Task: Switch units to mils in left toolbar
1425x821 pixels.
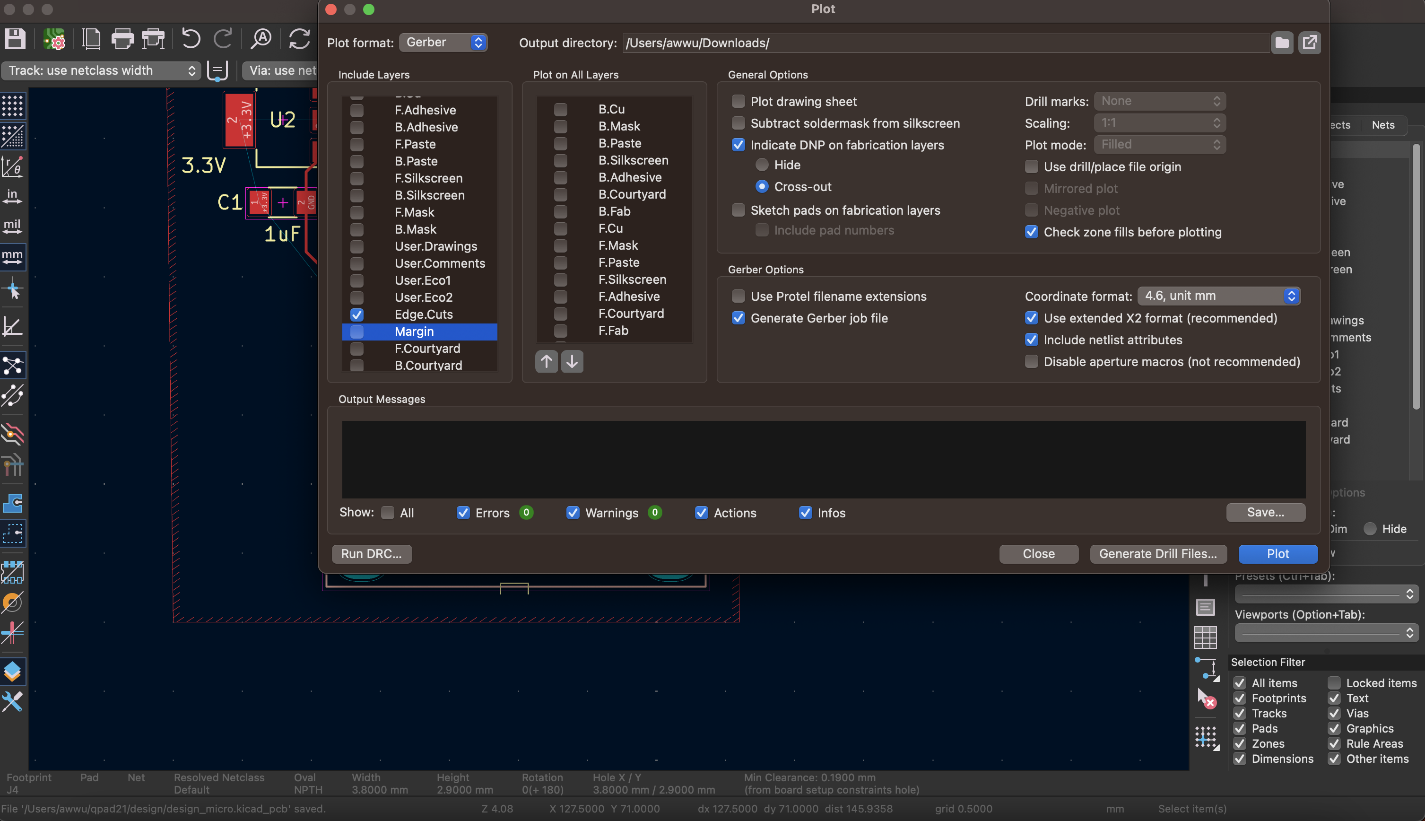Action: (12, 226)
